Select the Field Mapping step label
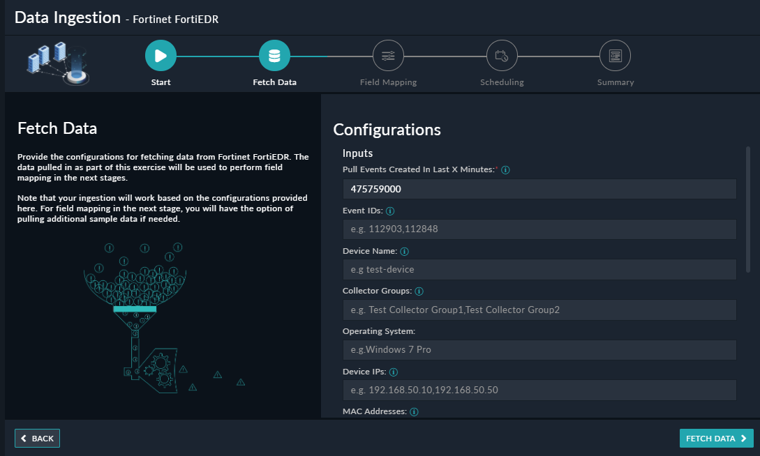 click(388, 82)
